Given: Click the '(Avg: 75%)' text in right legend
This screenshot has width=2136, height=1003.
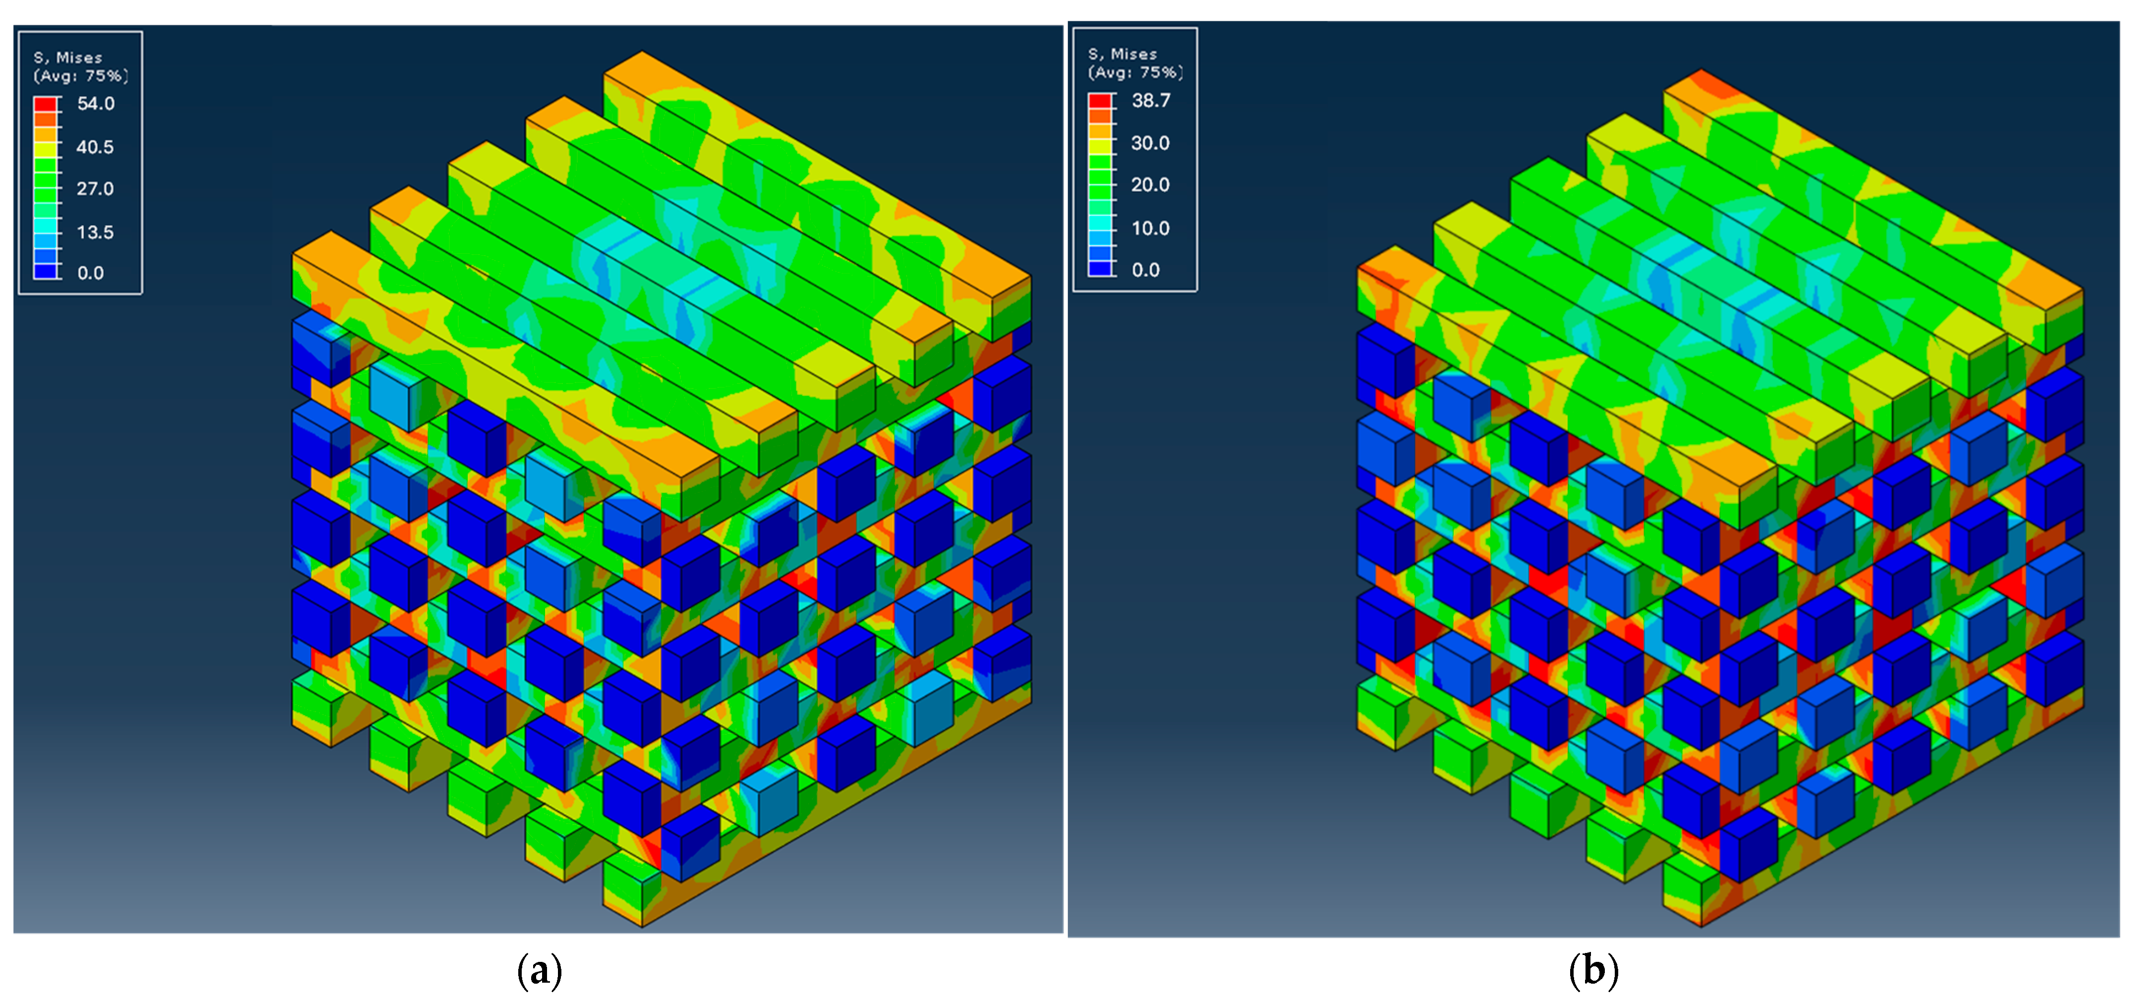Looking at the screenshot, I should (x=1135, y=73).
